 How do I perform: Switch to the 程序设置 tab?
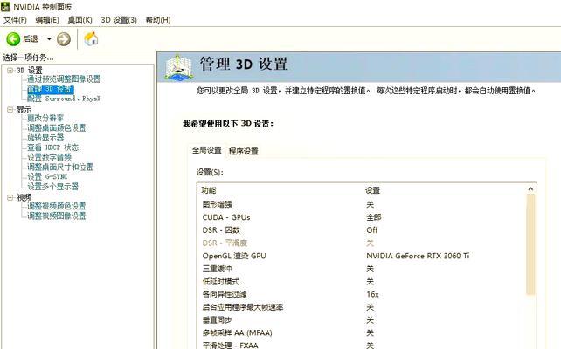click(x=244, y=151)
